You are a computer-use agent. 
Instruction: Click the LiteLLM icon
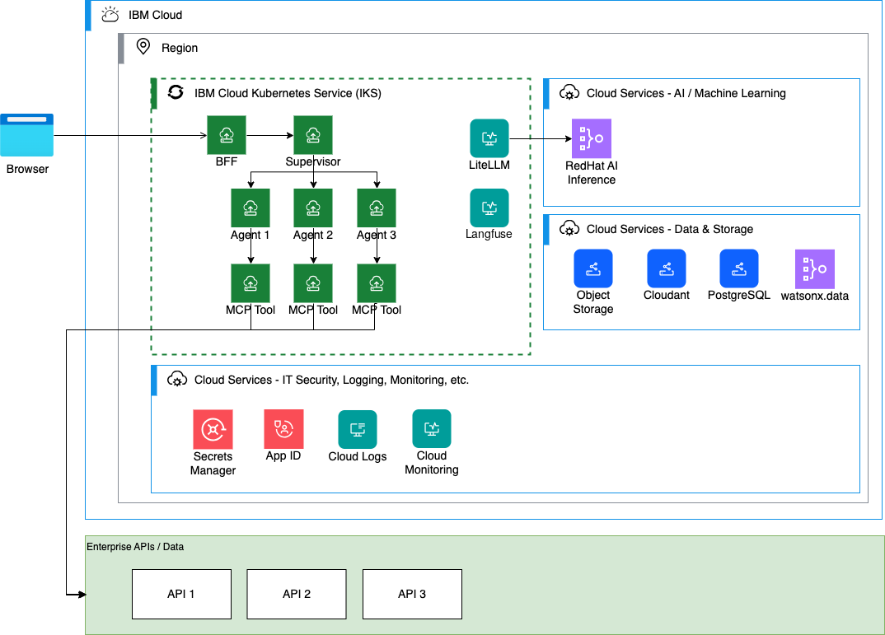tap(489, 138)
